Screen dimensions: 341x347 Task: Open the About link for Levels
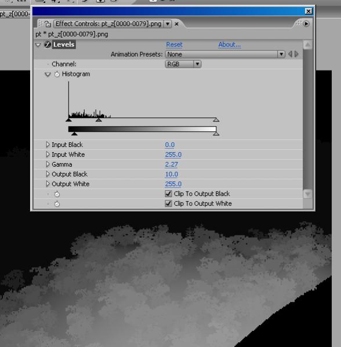click(230, 45)
